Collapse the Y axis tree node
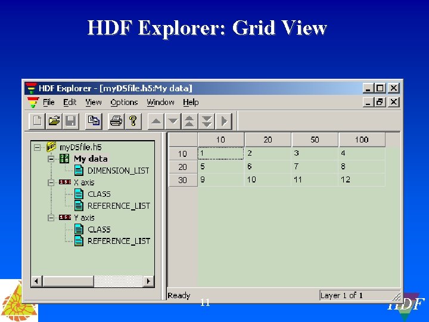Viewport: 429px width, 322px height. 51,218
